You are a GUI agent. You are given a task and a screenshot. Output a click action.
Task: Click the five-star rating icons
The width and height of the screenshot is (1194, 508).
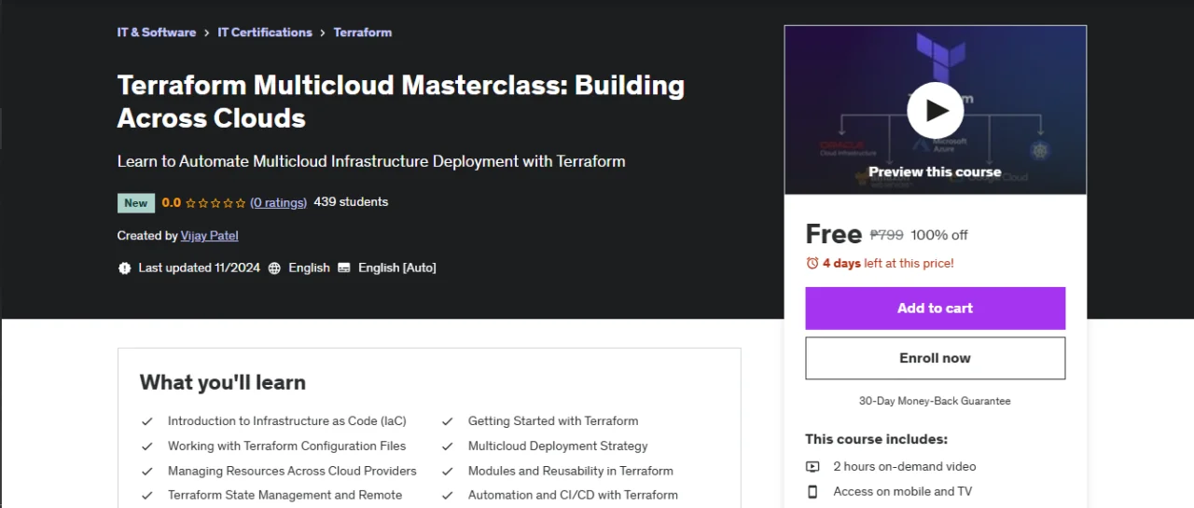[215, 202]
